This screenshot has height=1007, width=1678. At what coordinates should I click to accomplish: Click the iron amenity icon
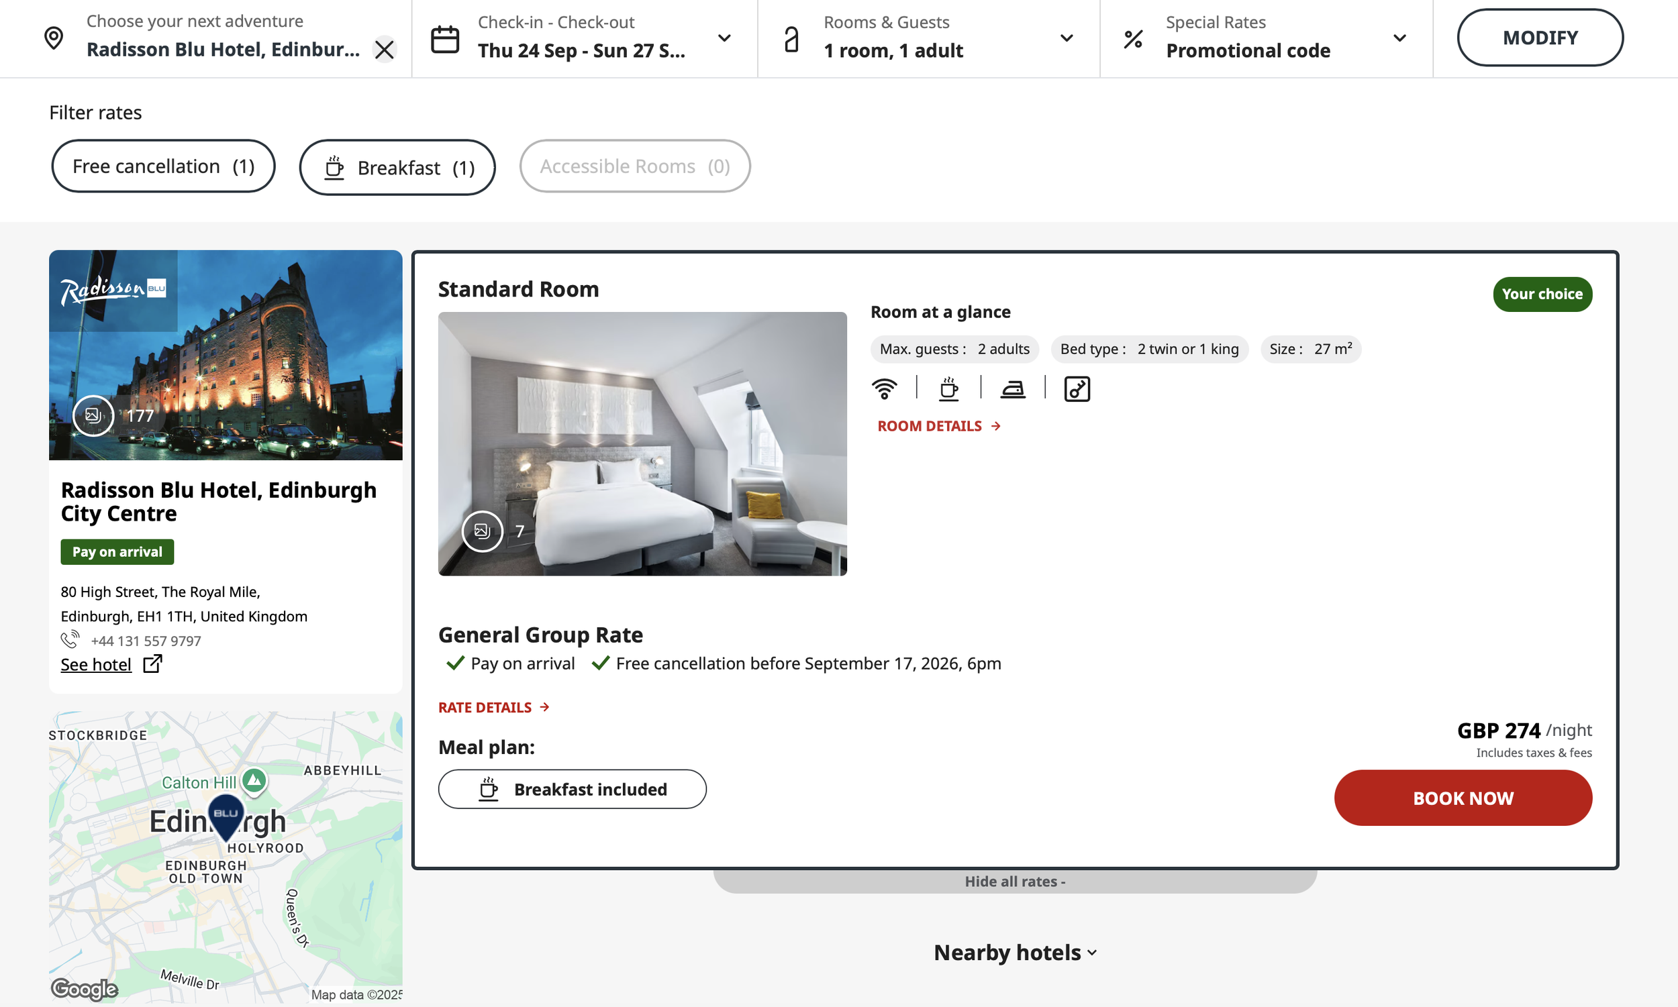click(1013, 390)
